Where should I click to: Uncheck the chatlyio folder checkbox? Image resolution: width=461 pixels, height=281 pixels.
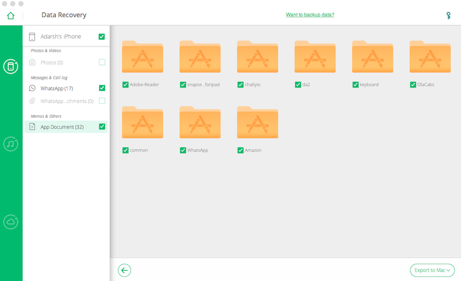tap(240, 84)
